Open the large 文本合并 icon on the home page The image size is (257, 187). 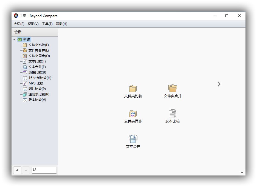pyautogui.click(x=133, y=139)
